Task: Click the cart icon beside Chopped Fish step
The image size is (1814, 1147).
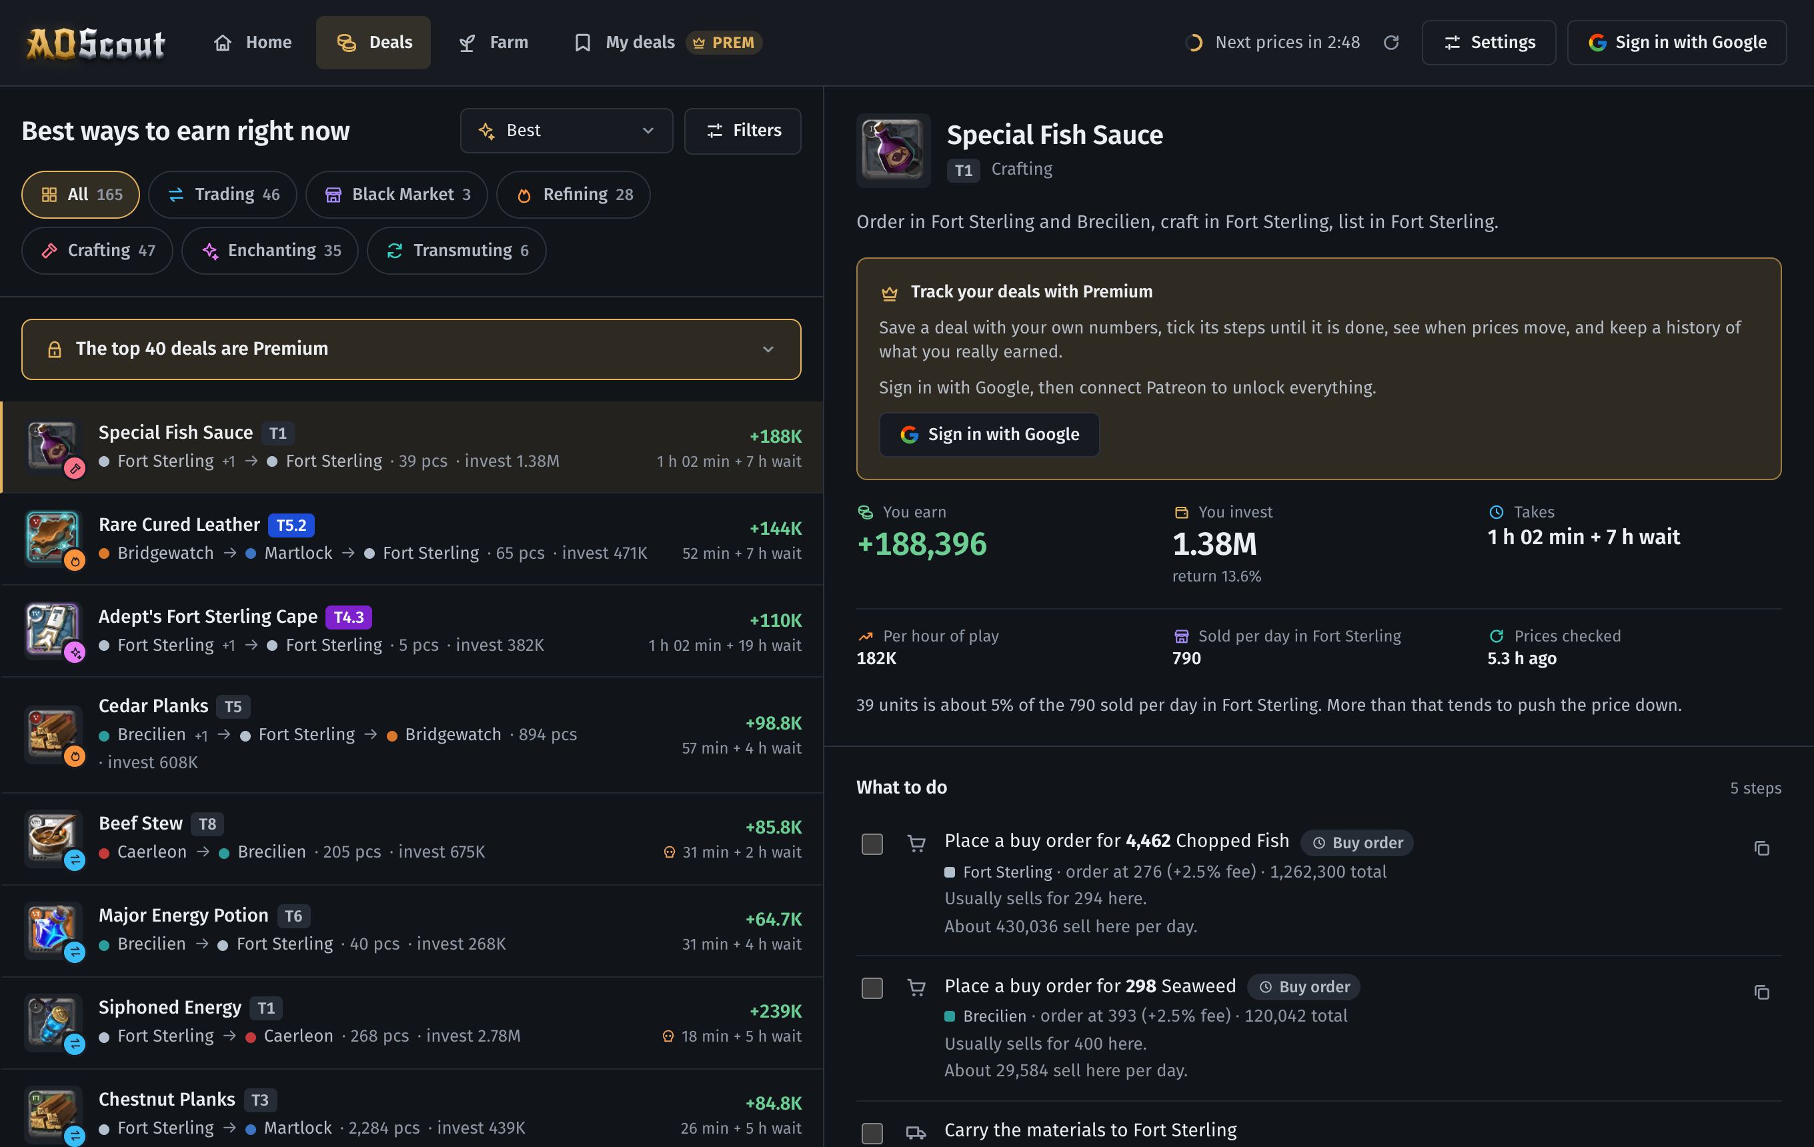Action: 916,844
